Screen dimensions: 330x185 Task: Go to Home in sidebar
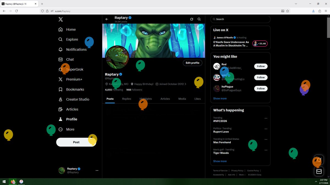point(67,29)
